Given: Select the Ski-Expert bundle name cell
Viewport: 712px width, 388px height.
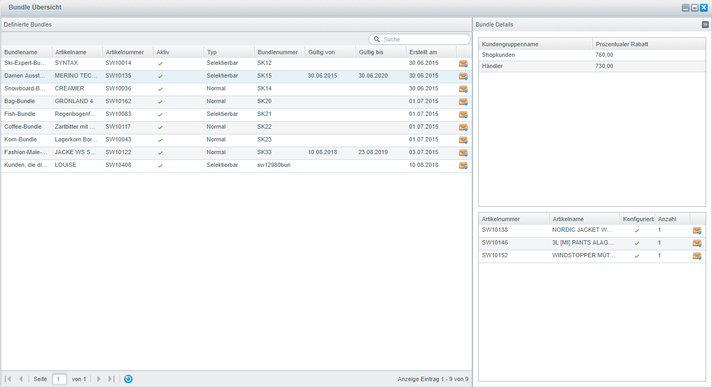Looking at the screenshot, I should pos(26,63).
